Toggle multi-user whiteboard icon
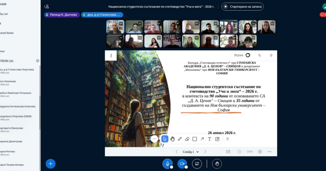326x171 pixels. click(x=228, y=152)
